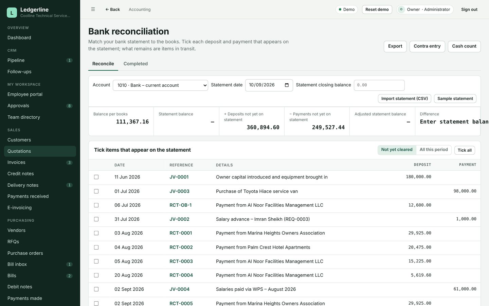The height and width of the screenshot is (306, 489).
Task: Open E-invoicing in the sidebar
Action: [x=40, y=208]
